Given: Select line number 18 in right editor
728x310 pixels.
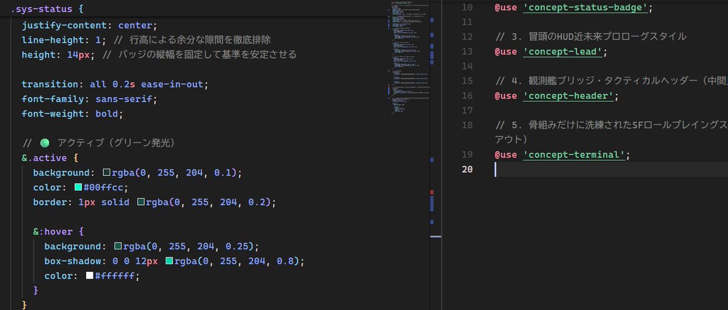Looking at the screenshot, I should 466,125.
